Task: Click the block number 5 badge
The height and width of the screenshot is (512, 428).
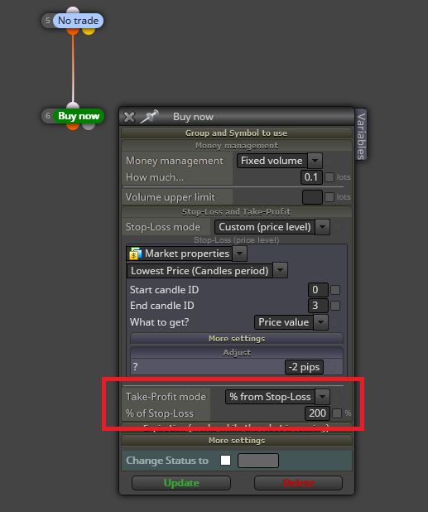Action: click(x=48, y=21)
